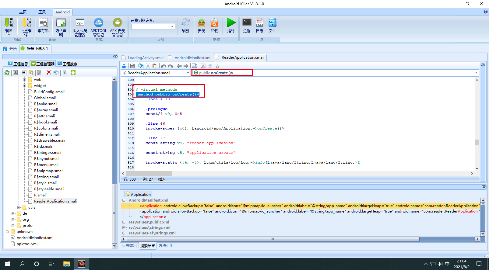Image resolution: width=489 pixels, height=270 pixels.
Task: Select ReaderApplication.smali in the tree
Action: click(55, 201)
